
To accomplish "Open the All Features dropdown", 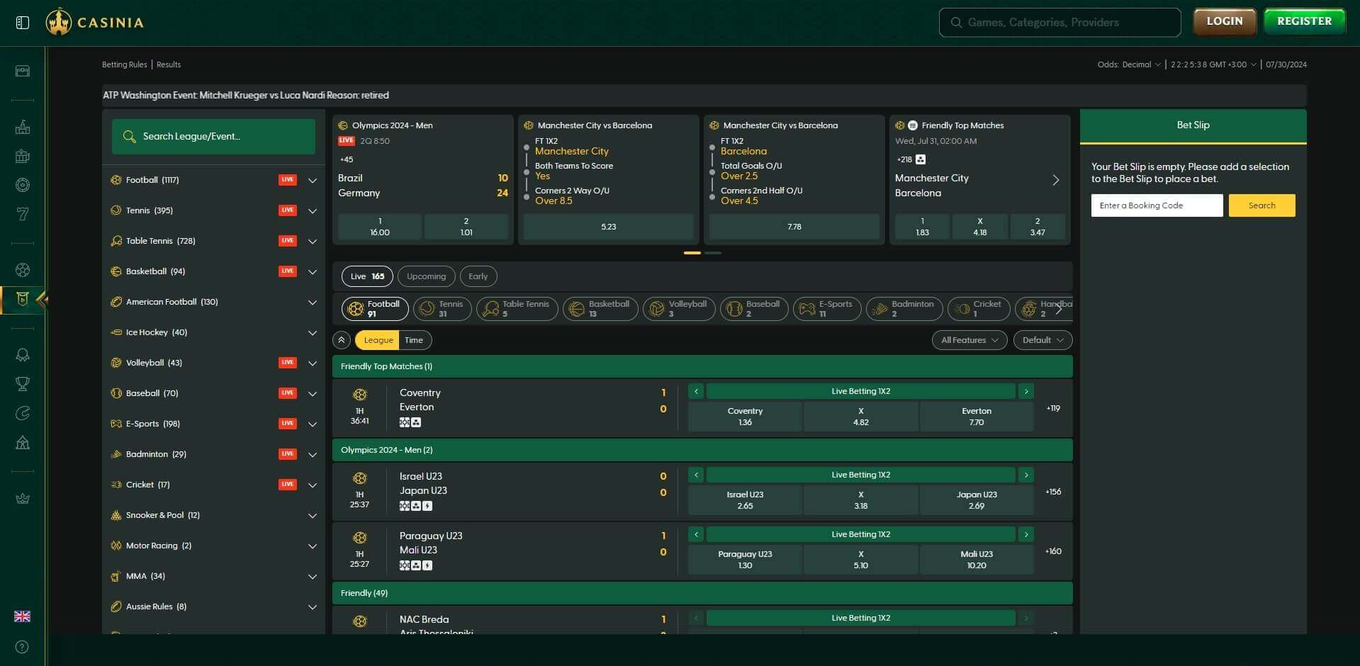I will click(x=968, y=340).
